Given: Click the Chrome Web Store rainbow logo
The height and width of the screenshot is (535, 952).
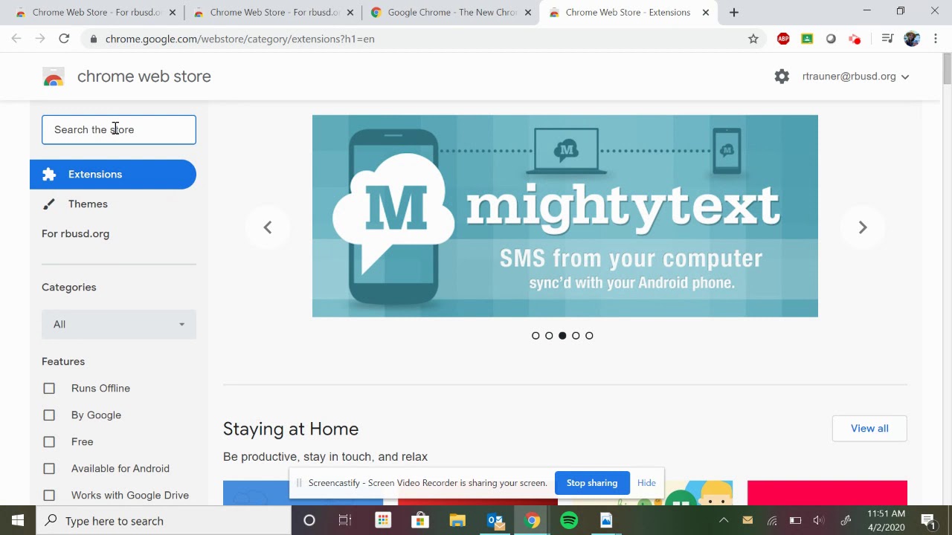Looking at the screenshot, I should 54,77.
